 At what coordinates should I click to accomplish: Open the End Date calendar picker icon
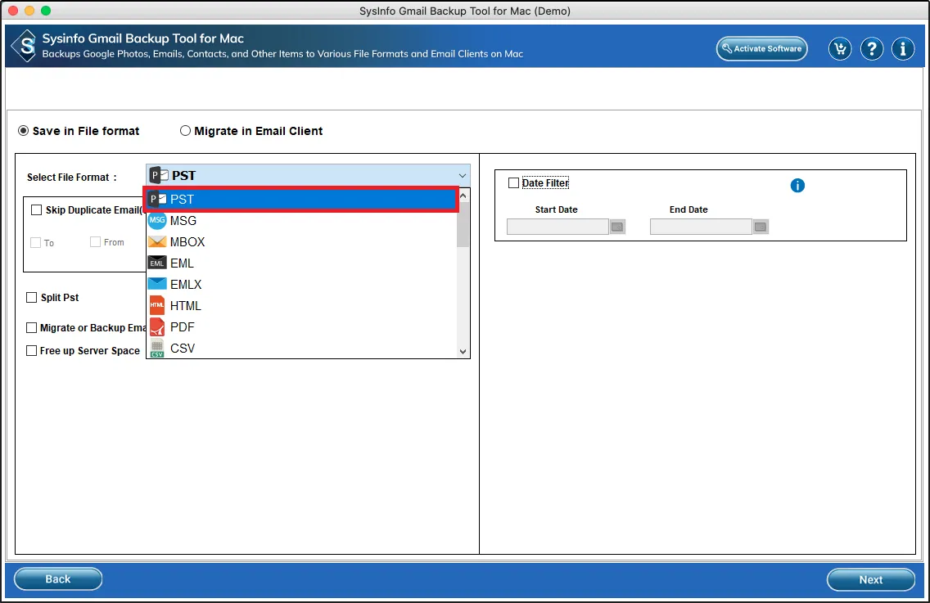[x=761, y=227]
